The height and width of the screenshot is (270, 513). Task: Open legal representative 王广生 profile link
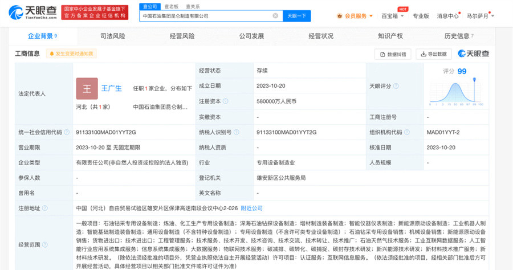point(111,88)
